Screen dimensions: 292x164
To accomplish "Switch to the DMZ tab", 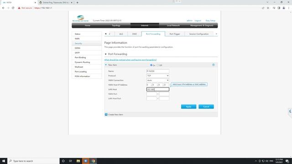I will 135,34.
